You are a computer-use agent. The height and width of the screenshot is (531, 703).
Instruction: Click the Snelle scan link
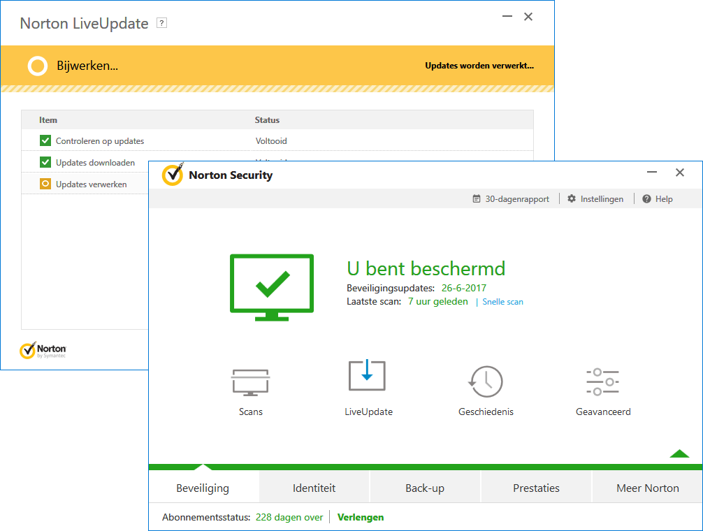502,302
